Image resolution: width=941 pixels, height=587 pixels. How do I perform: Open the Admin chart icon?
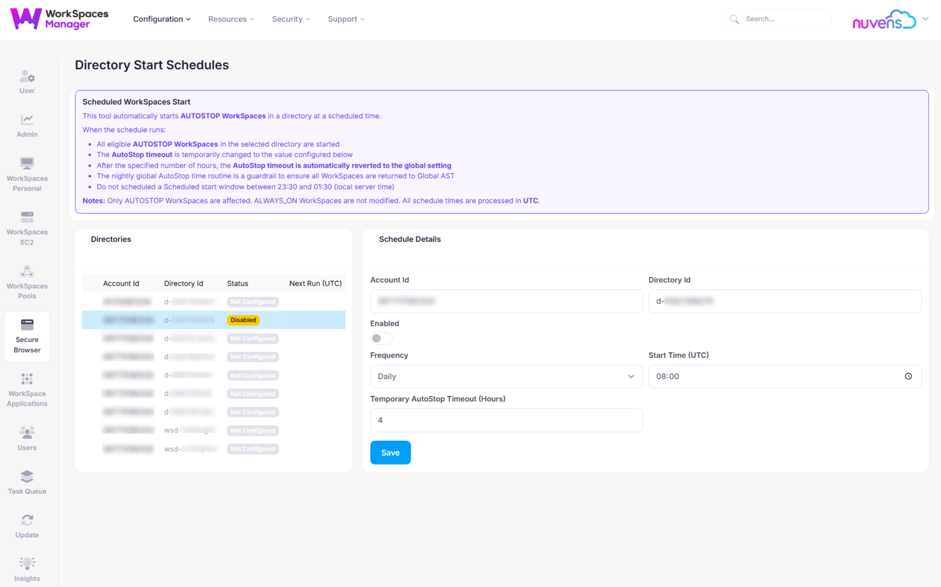(27, 119)
